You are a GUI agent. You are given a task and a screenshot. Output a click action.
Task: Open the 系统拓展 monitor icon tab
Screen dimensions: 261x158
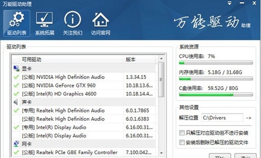coord(44,23)
